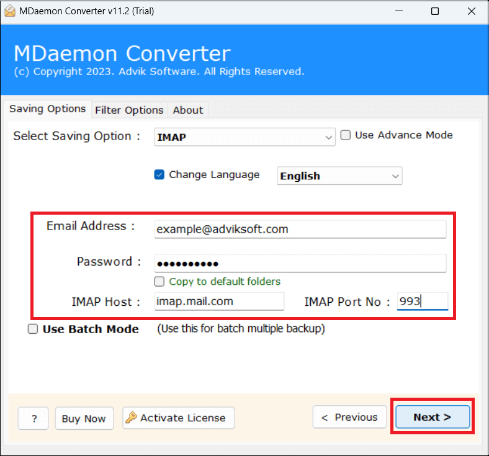Maximize the MDaemon Converter window
The height and width of the screenshot is (456, 489).
pos(435,11)
